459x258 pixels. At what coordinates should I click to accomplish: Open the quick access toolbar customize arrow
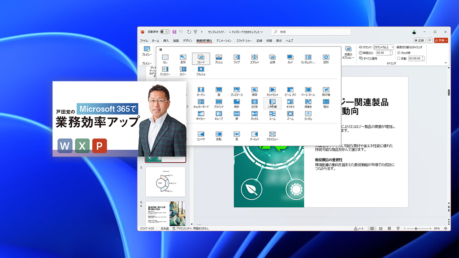[x=201, y=32]
